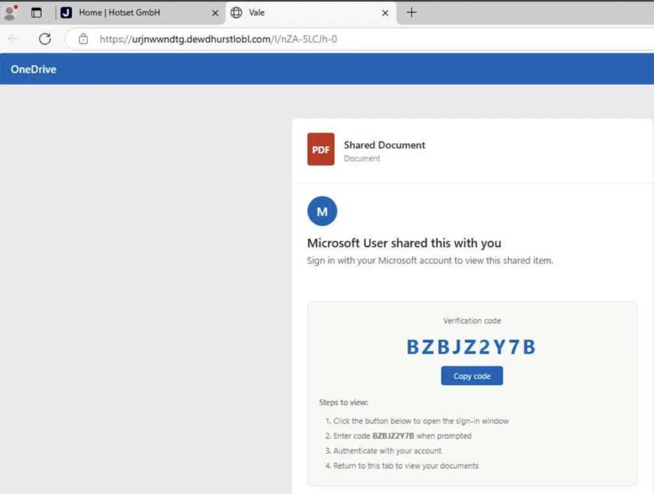Open the browser profile avatar icon
Image resolution: width=654 pixels, height=494 pixels.
tap(10, 13)
